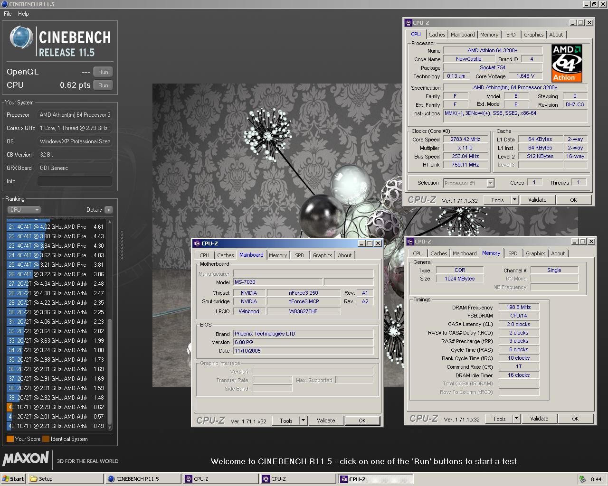This screenshot has width=608, height=486.
Task: Click Validate in the CPU-Z Memory window
Action: [539, 419]
